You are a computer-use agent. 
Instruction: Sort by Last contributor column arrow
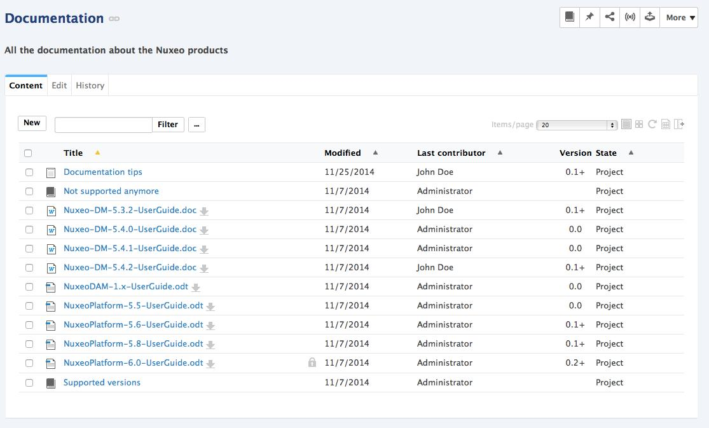pos(500,153)
